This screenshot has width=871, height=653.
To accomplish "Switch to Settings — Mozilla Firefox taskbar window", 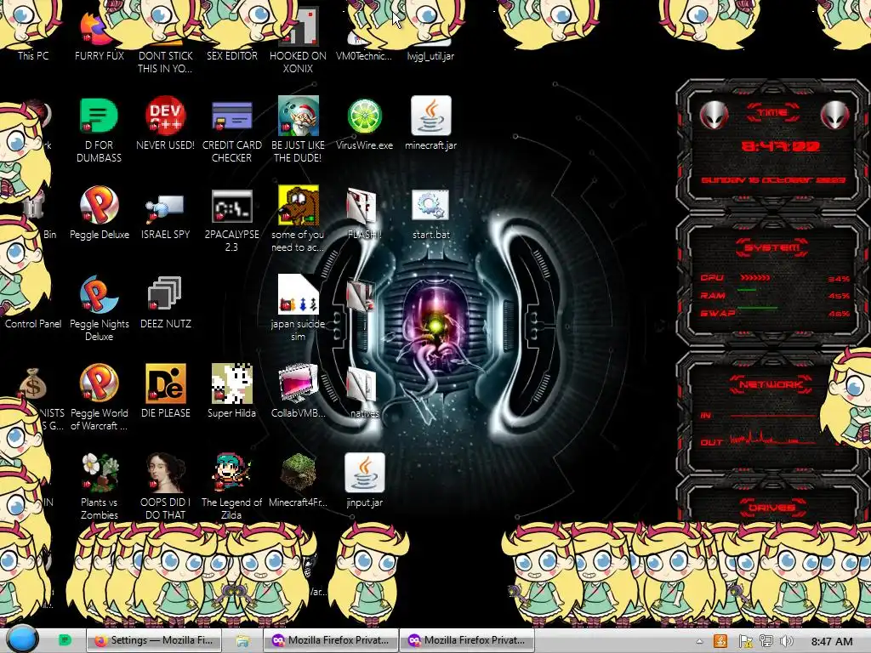I will (x=154, y=640).
